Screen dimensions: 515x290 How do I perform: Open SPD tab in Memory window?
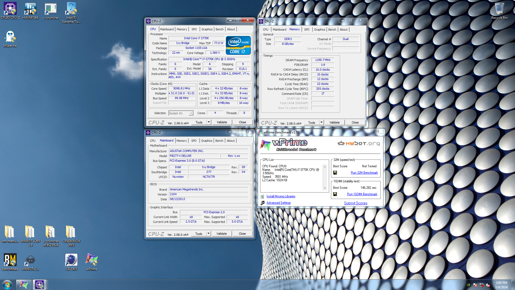pyautogui.click(x=307, y=30)
